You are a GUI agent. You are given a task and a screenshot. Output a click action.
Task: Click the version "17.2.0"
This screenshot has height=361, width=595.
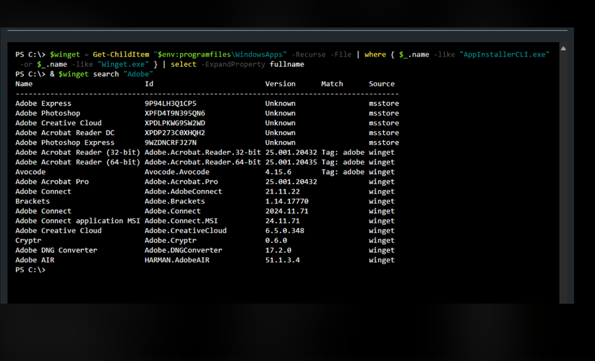coord(278,251)
